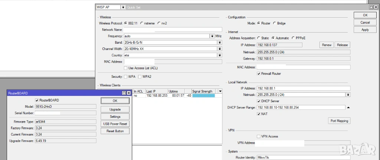Disable the DHCP Server checkbox
380x160 pixels.
pos(259,101)
